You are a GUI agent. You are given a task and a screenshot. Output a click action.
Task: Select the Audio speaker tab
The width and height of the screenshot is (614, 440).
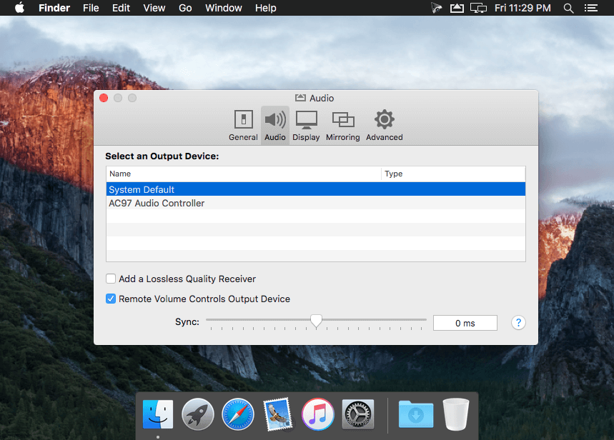coord(275,125)
